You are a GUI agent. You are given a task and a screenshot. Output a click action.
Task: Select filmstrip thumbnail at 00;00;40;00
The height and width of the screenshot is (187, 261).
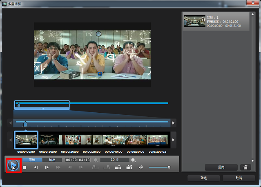[114, 140]
